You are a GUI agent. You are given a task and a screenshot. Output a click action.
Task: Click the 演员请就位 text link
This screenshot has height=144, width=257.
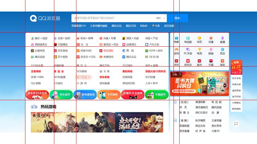[x=202, y=107]
